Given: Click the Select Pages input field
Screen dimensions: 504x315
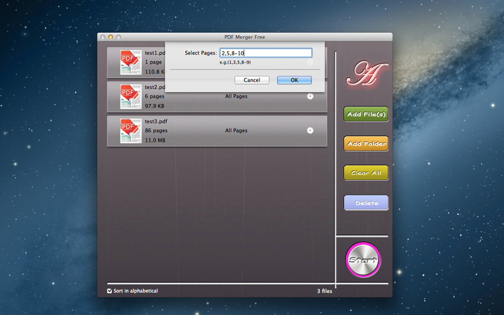Looking at the screenshot, I should pos(266,53).
